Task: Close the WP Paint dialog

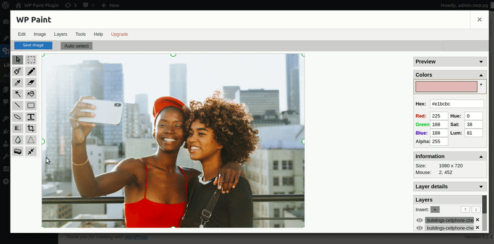Action: tap(480, 20)
